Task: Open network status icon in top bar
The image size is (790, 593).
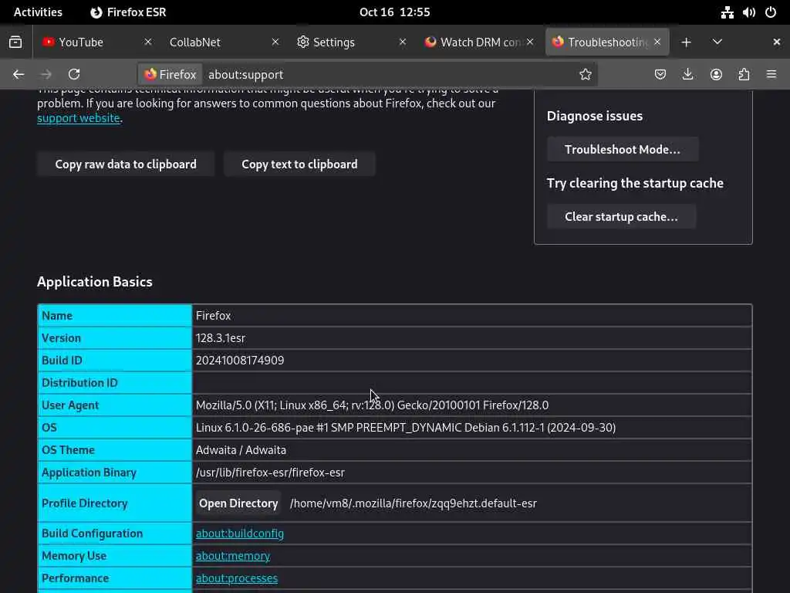Action: click(x=727, y=12)
